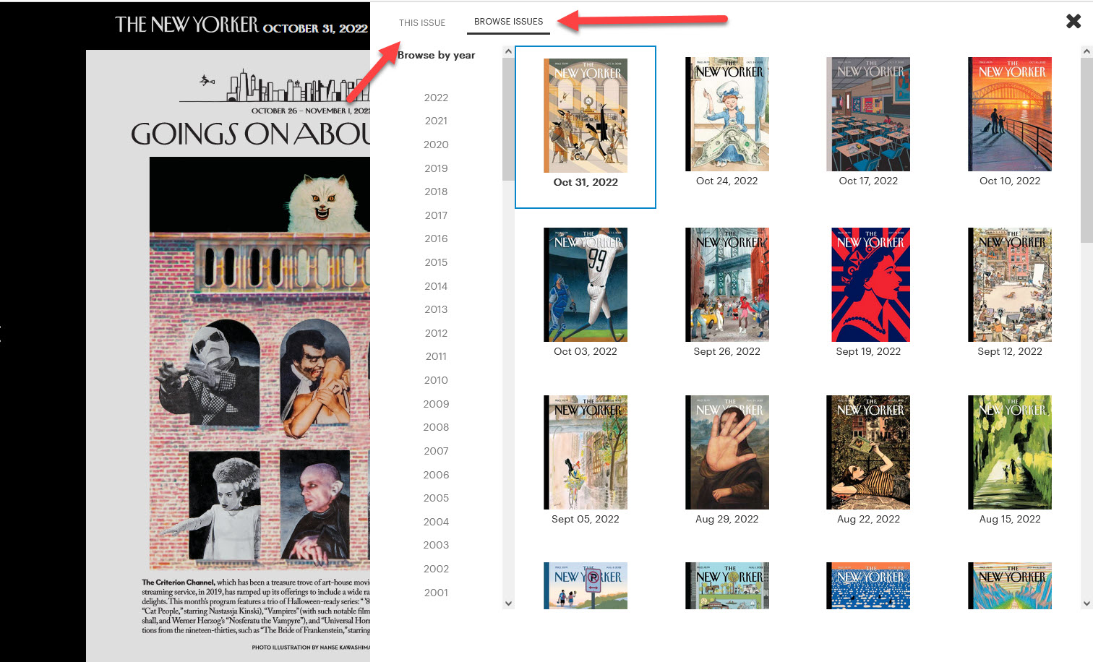Open the Oct 31, 2022 issue cover
The image size is (1093, 662).
pyautogui.click(x=586, y=116)
